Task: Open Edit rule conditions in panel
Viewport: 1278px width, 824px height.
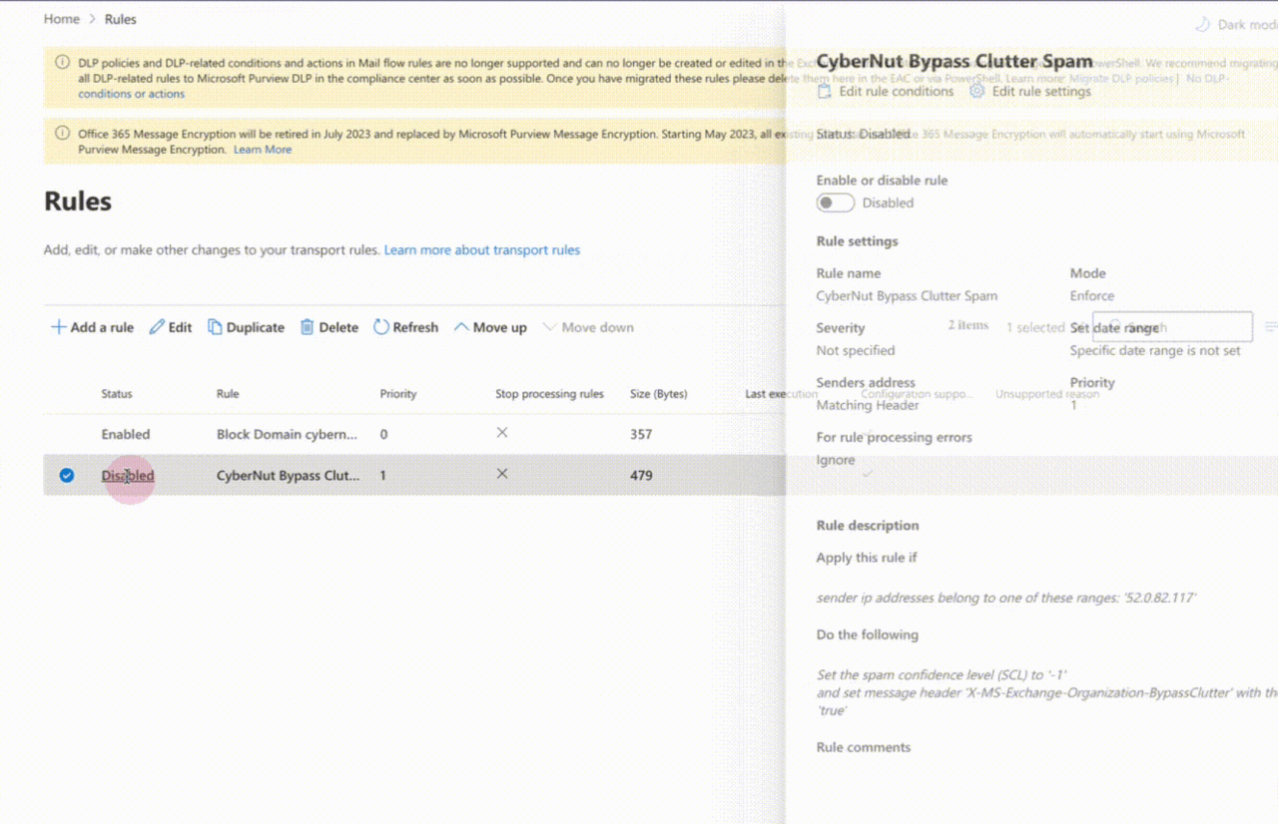Action: (x=886, y=91)
